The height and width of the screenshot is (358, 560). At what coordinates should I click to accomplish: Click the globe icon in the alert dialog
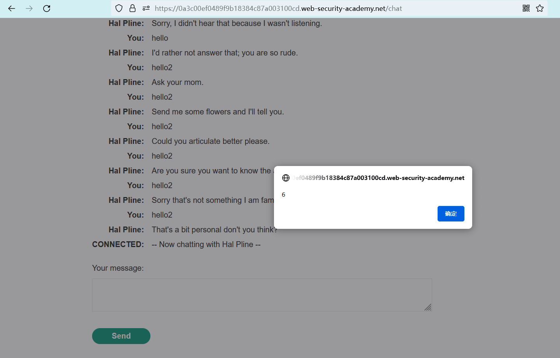tap(286, 178)
